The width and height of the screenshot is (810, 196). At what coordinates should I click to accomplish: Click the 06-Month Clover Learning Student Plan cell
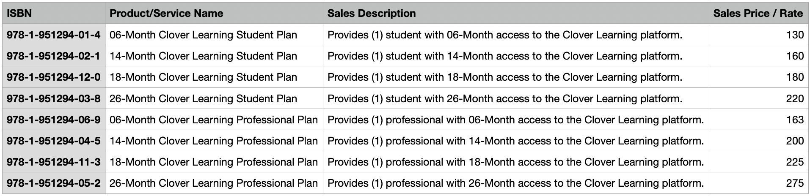click(x=214, y=35)
